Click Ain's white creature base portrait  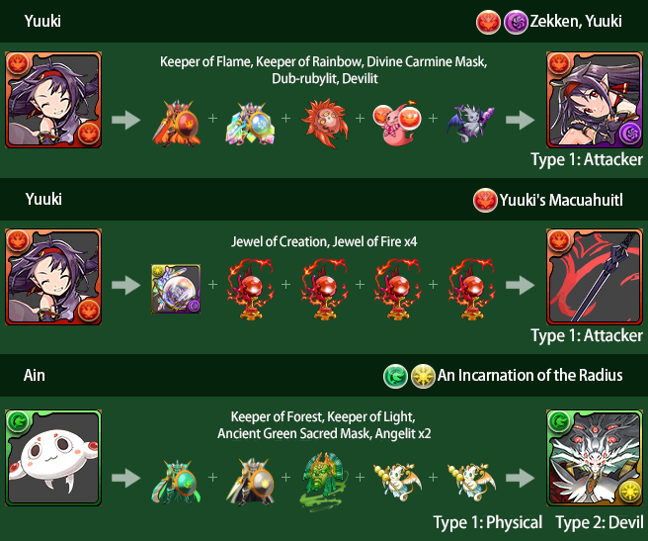(53, 458)
